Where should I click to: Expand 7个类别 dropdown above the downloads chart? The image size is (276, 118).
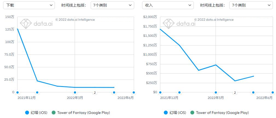point(112,5)
